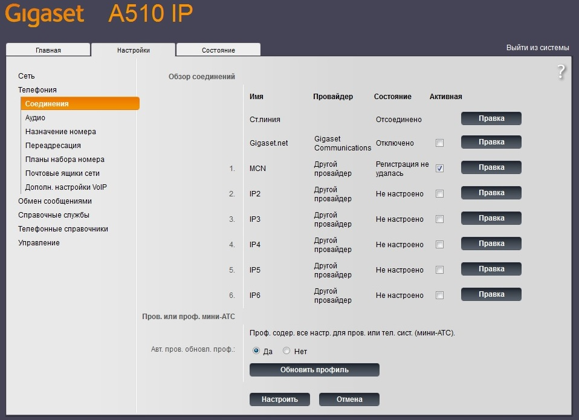This screenshot has height=420, width=579.
Task: Switch to the Главная tab
Action: coord(48,50)
